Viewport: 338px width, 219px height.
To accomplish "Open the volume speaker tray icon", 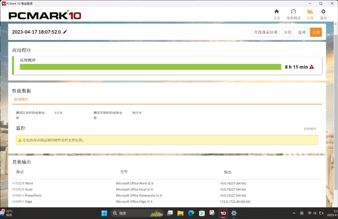I will [315, 213].
